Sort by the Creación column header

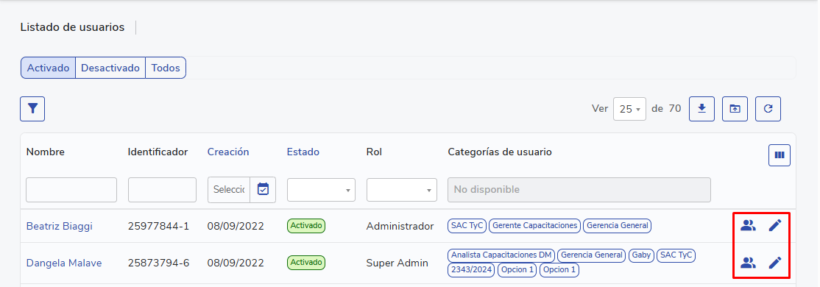tap(228, 152)
